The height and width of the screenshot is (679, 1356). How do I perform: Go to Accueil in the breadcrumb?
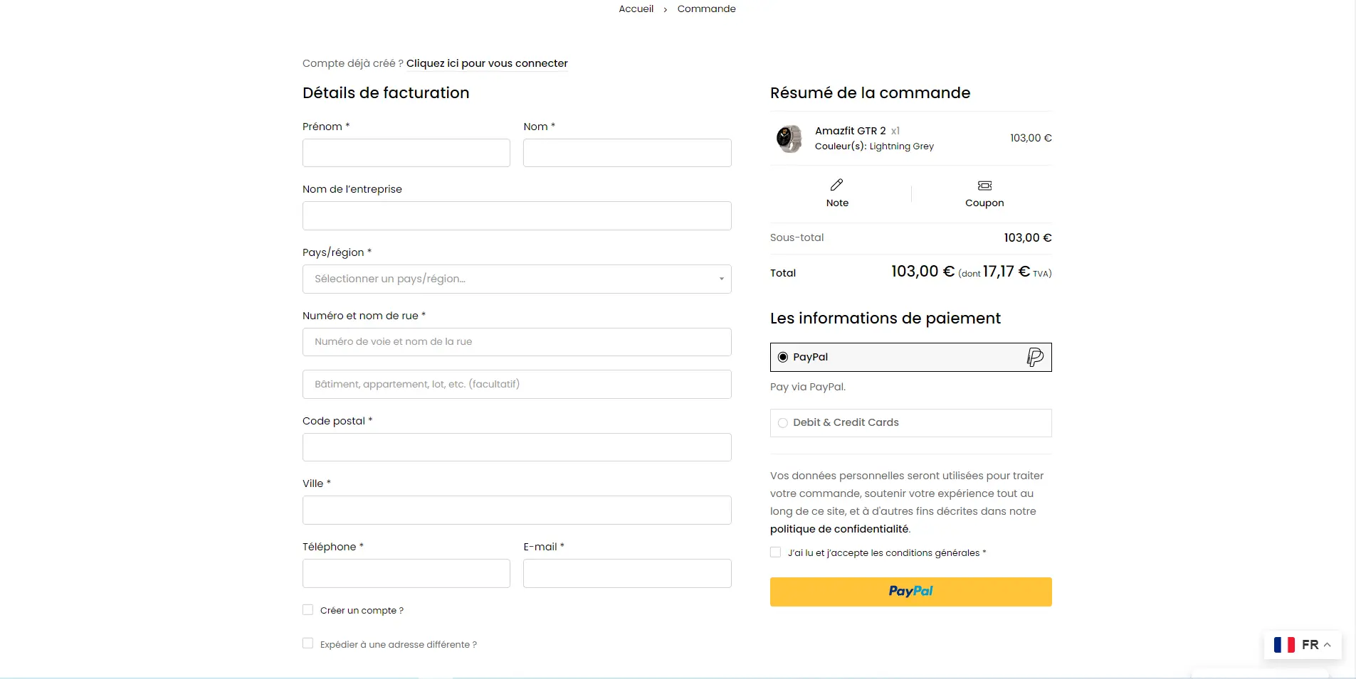click(636, 9)
